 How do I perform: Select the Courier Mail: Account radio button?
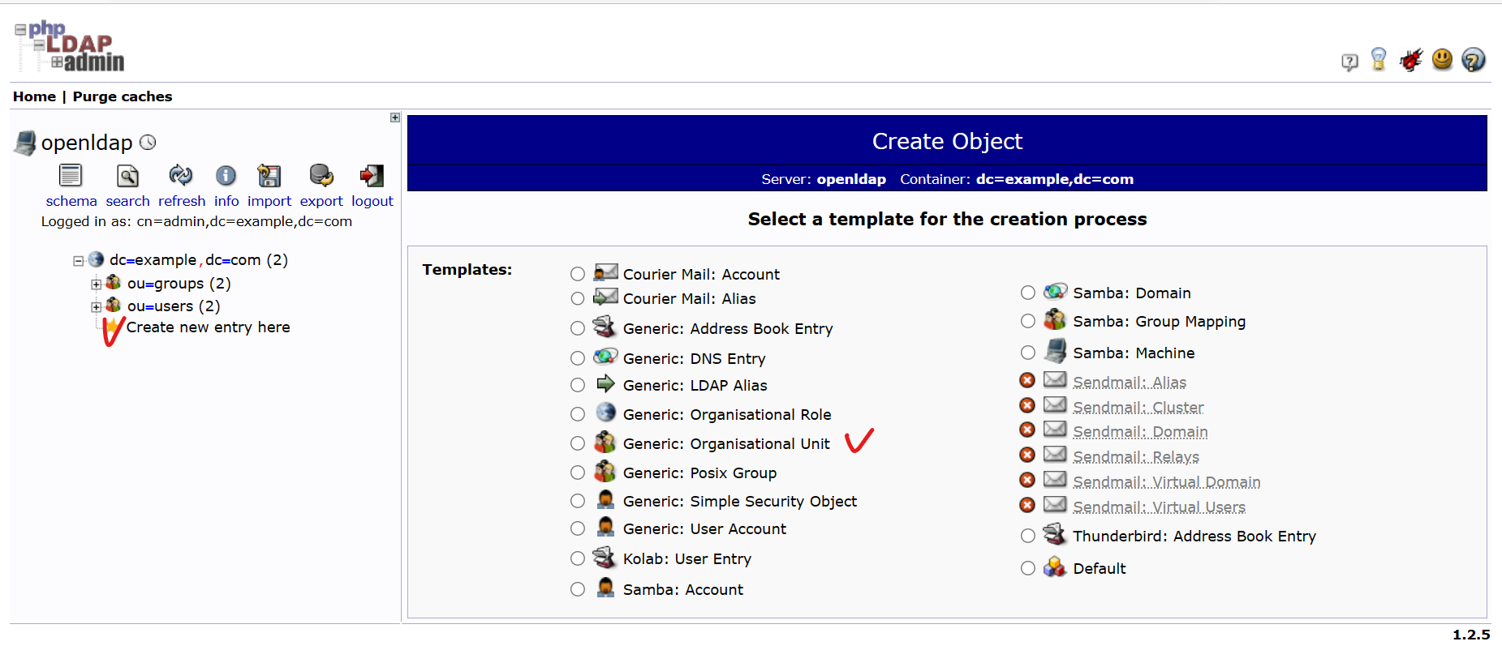(x=578, y=274)
